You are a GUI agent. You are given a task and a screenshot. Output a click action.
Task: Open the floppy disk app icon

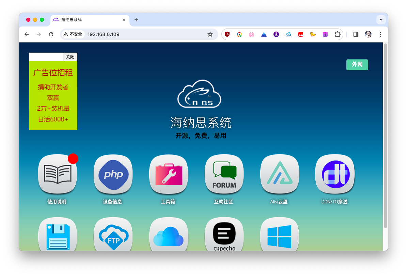pyautogui.click(x=57, y=235)
